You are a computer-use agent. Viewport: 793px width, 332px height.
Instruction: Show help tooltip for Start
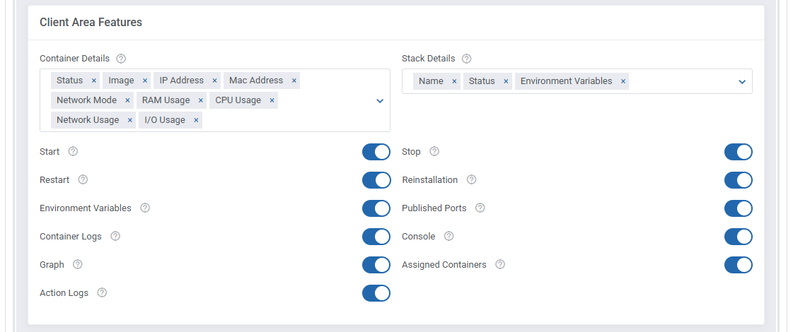click(x=73, y=152)
